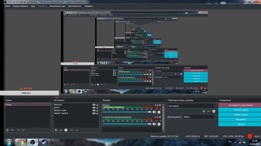Click Выход button
Viewport: 261px width, 146px height.
tap(240, 124)
